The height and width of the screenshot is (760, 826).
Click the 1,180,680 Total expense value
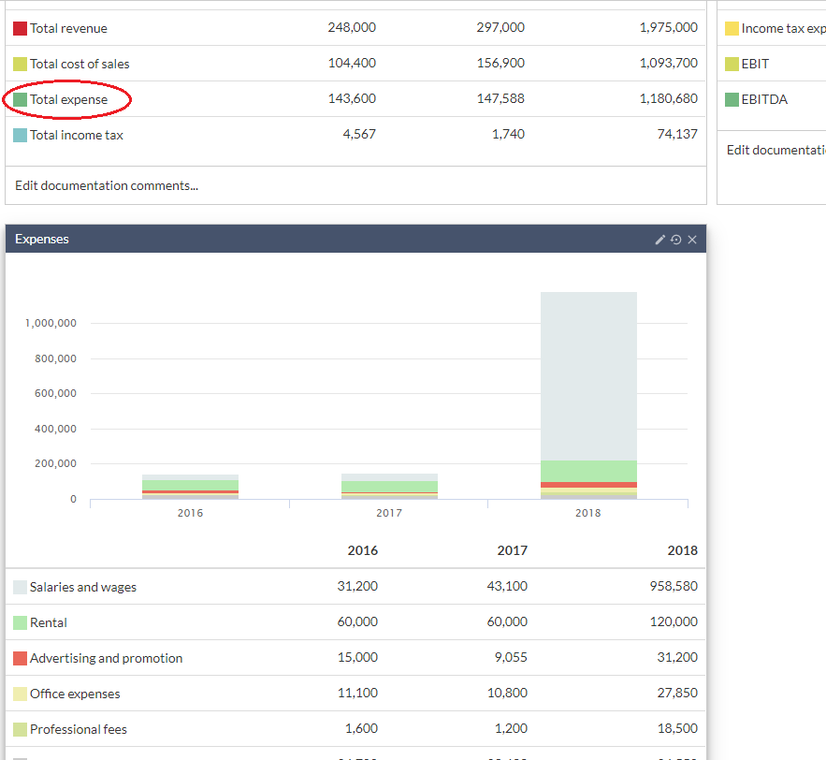click(x=669, y=98)
